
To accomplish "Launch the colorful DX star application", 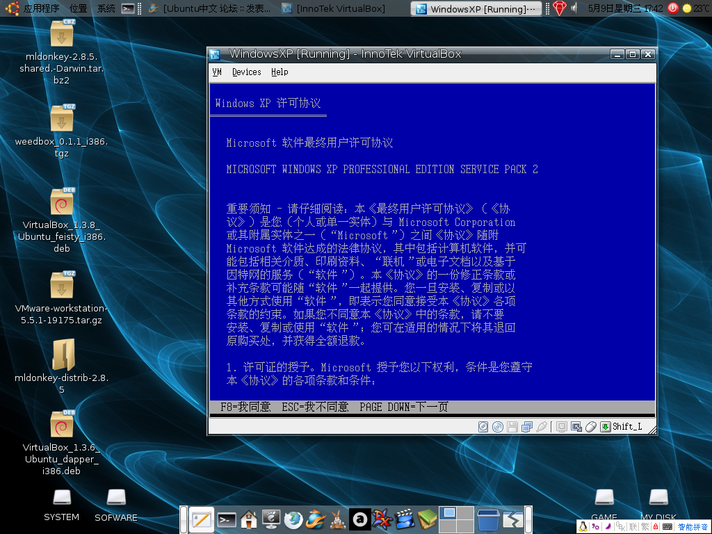I will click(382, 520).
